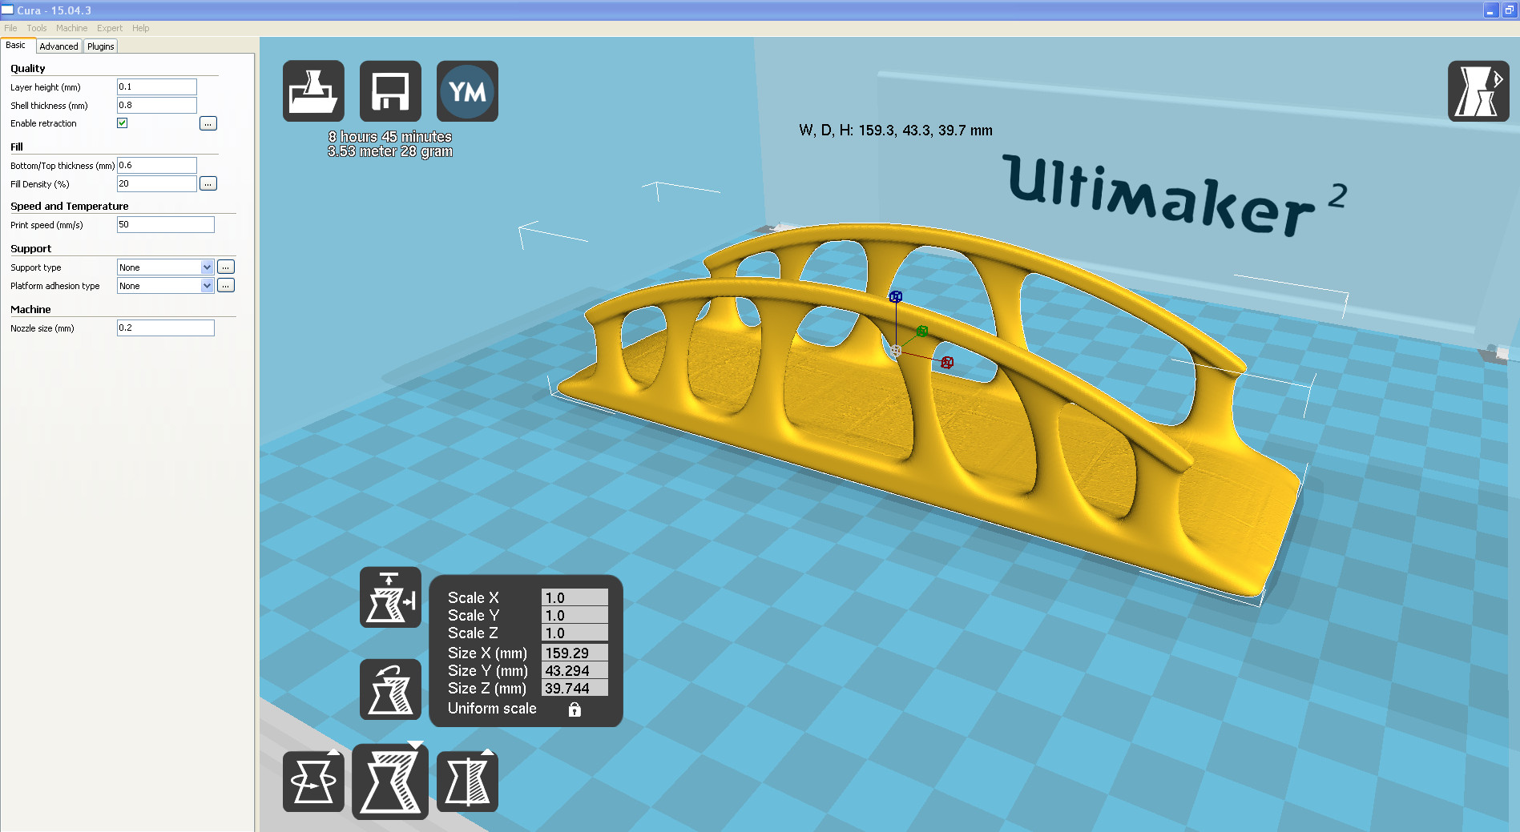
Task: Open the File menu
Action: [x=10, y=28]
